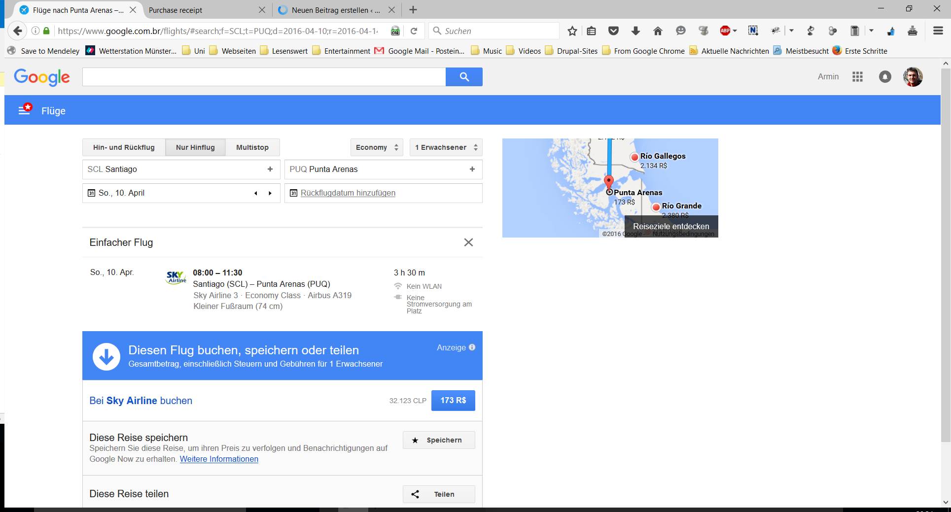Screen dimensions: 951x512
Task: Click the SCL Santiago origin field
Action: [181, 169]
